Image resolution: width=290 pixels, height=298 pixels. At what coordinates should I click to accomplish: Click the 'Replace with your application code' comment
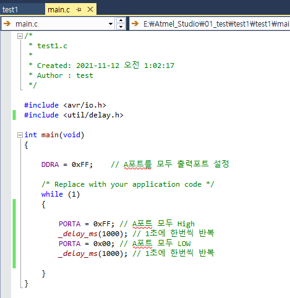pyautogui.click(x=128, y=184)
